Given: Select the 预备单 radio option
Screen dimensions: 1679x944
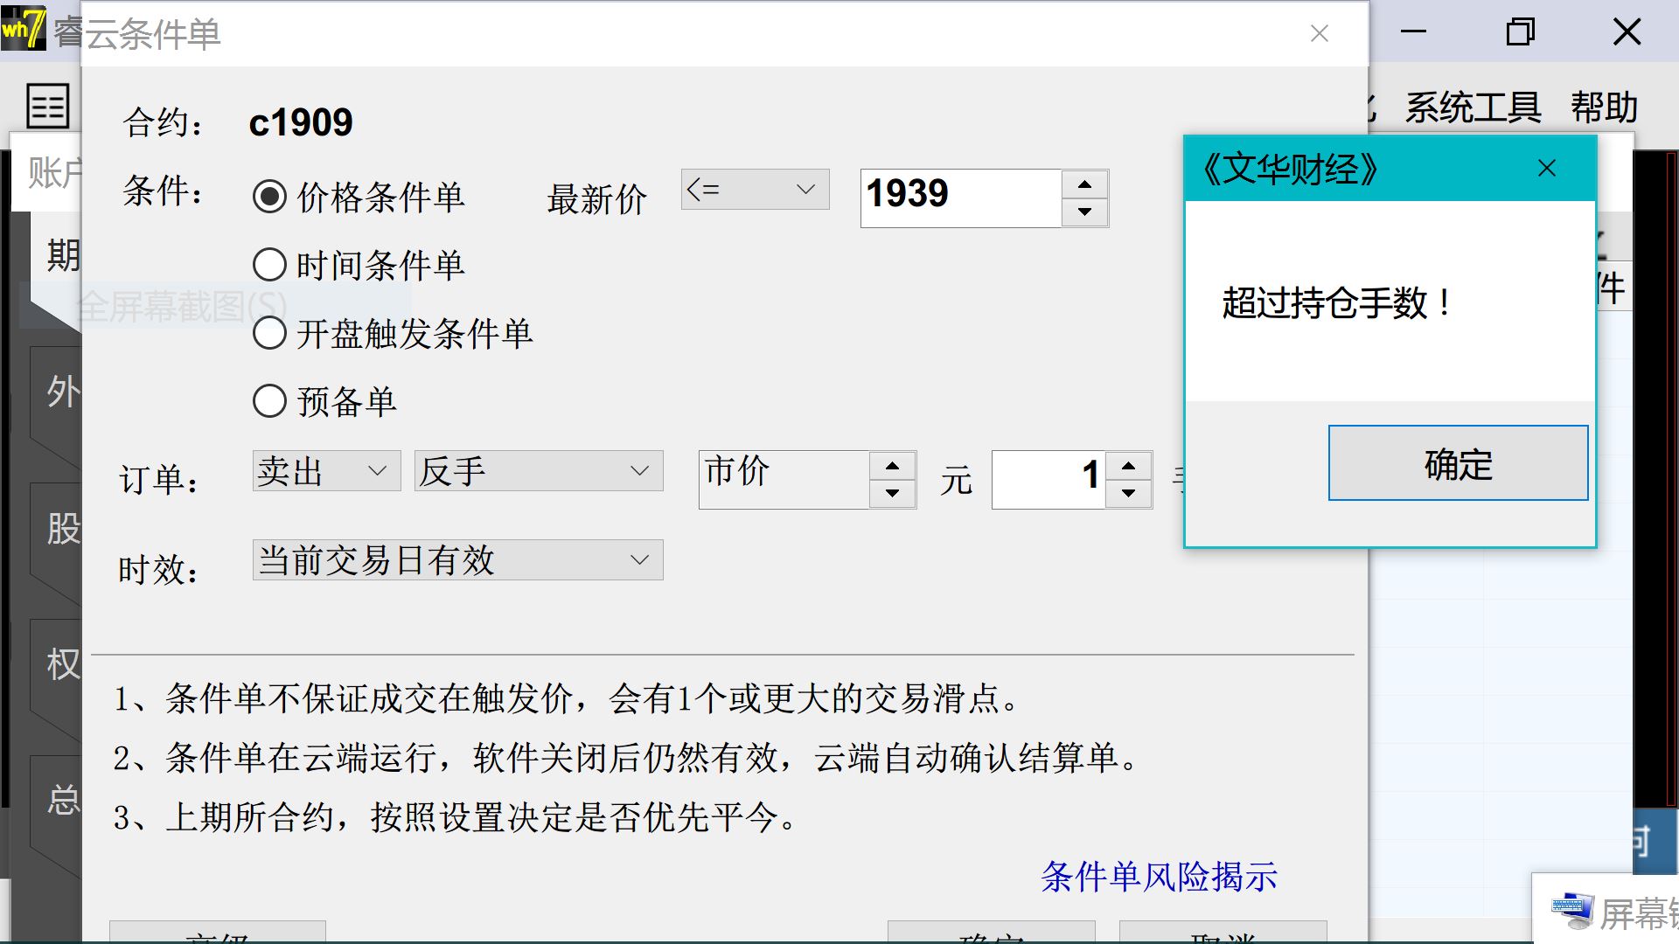Looking at the screenshot, I should tap(269, 401).
